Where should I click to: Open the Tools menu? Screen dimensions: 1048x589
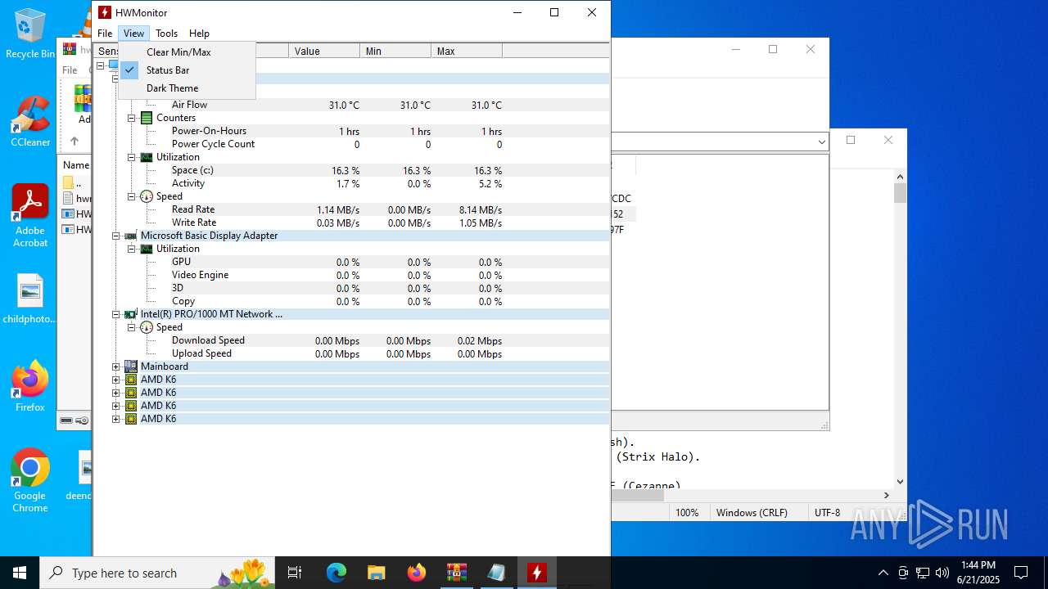166,34
